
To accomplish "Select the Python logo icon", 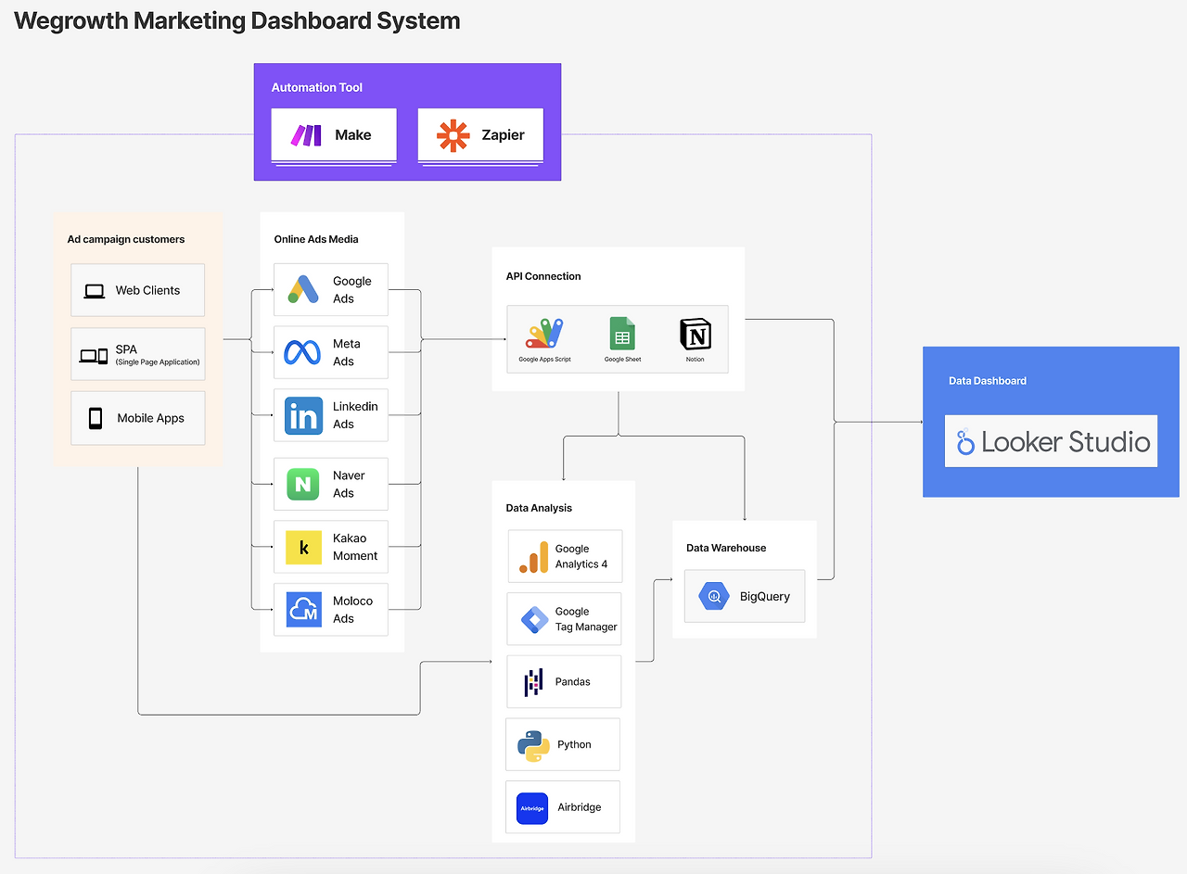I will [x=533, y=745].
